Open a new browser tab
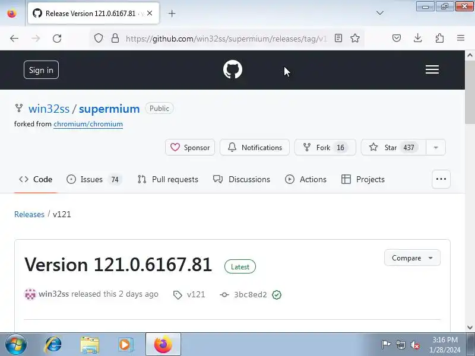This screenshot has height=356, width=475. point(172,13)
